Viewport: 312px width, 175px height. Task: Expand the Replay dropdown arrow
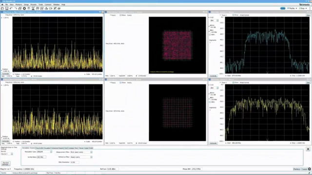point(296,8)
